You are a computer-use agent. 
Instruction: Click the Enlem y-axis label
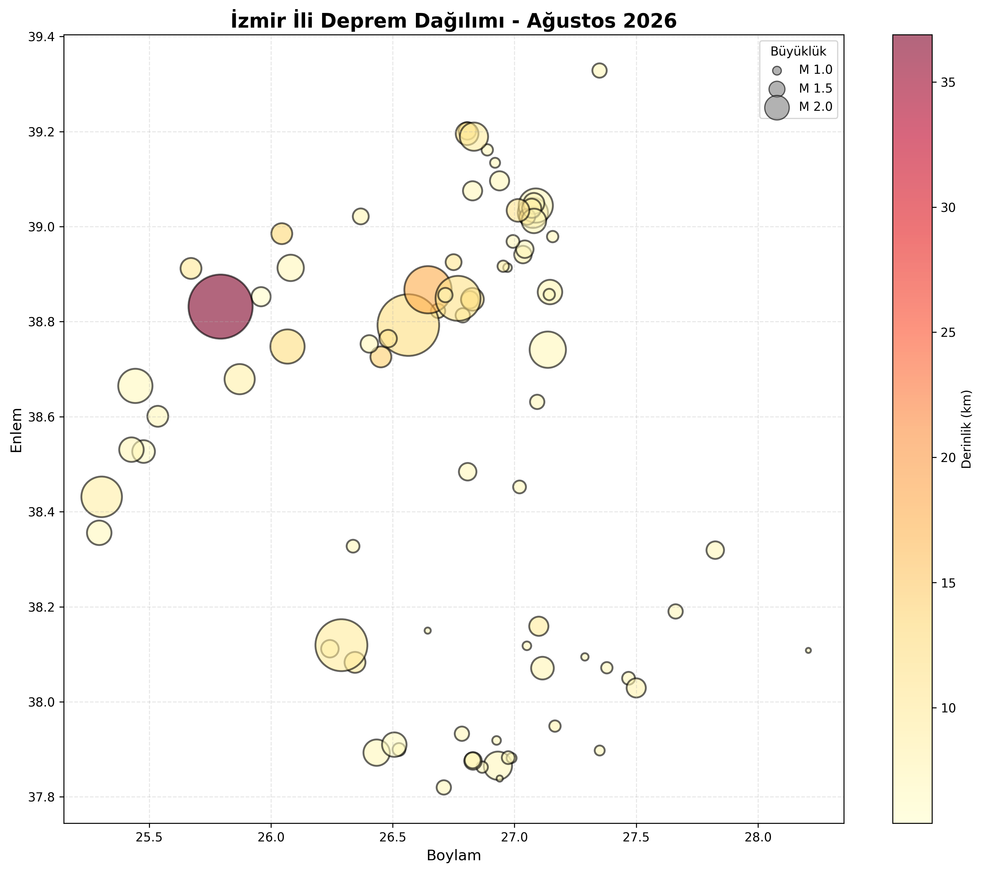coord(17,430)
